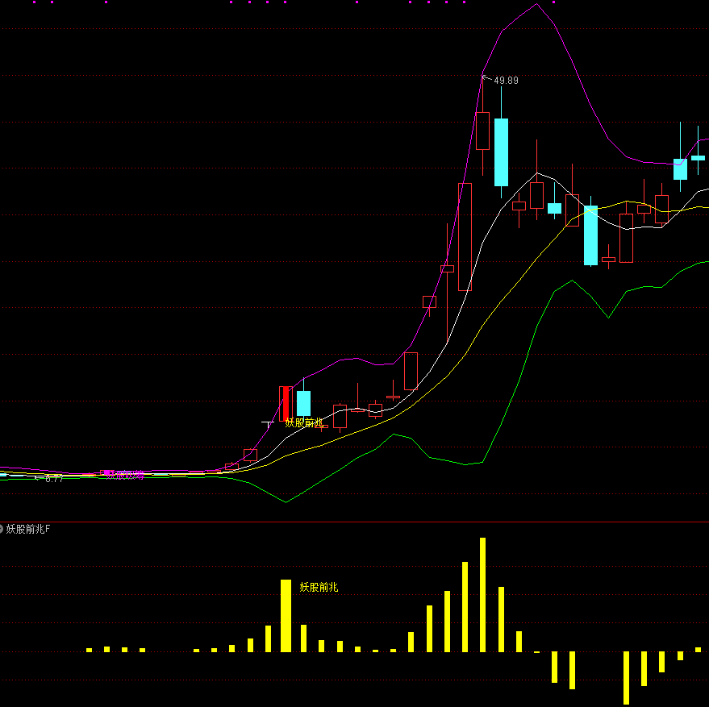The image size is (709, 707).
Task: Click the 6.77 low price label
Action: point(53,478)
